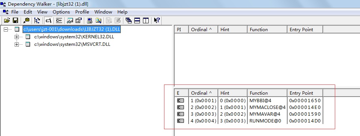This screenshot has width=360, height=136.
Task: Click the greyed Stop Profiling icon
Action: click(118, 20)
